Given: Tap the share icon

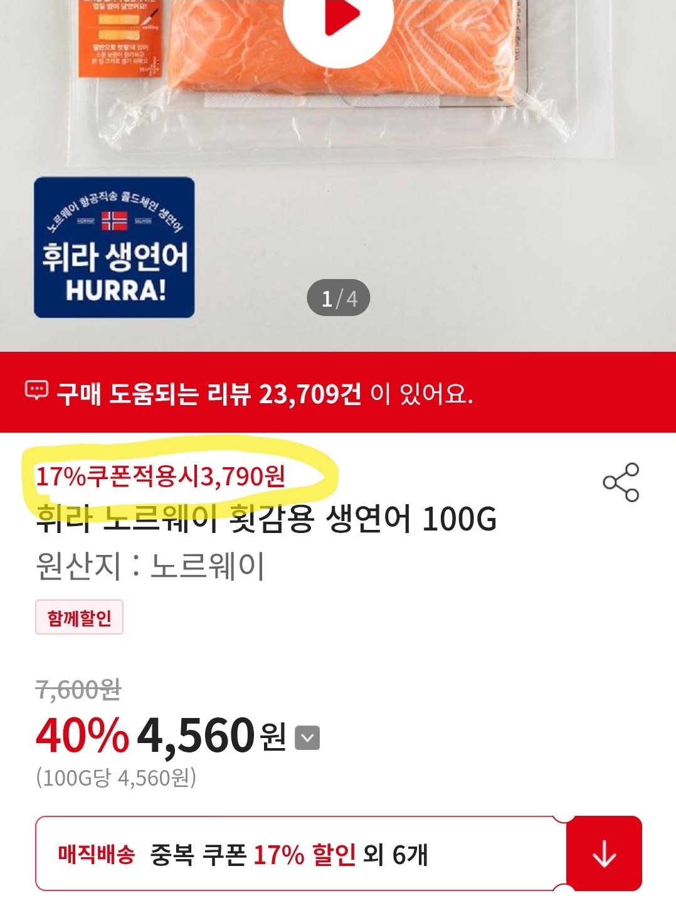Looking at the screenshot, I should point(621,482).
